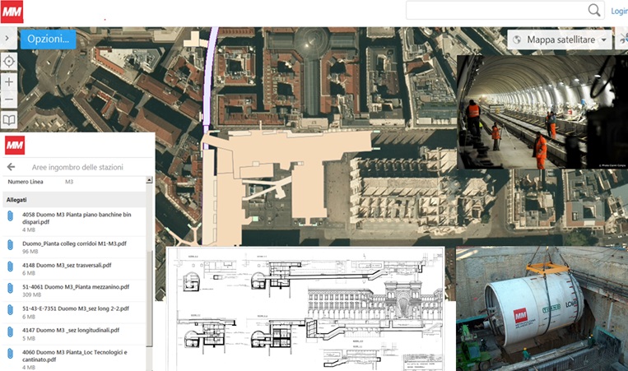Image resolution: width=628 pixels, height=371 pixels.
Task: Click inside the top search input field
Action: [x=495, y=11]
